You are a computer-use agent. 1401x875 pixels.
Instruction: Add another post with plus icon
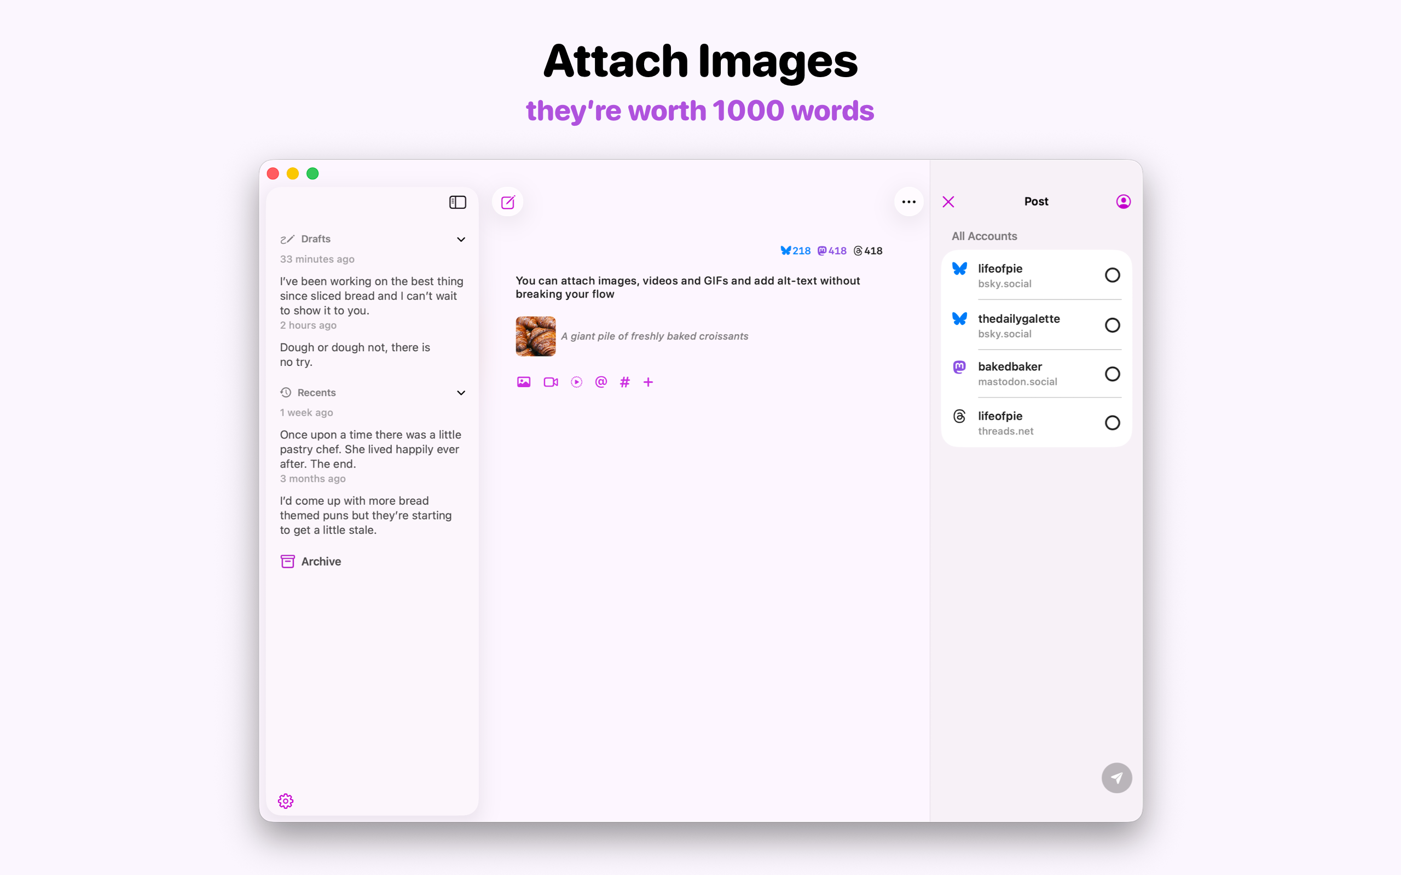(649, 382)
